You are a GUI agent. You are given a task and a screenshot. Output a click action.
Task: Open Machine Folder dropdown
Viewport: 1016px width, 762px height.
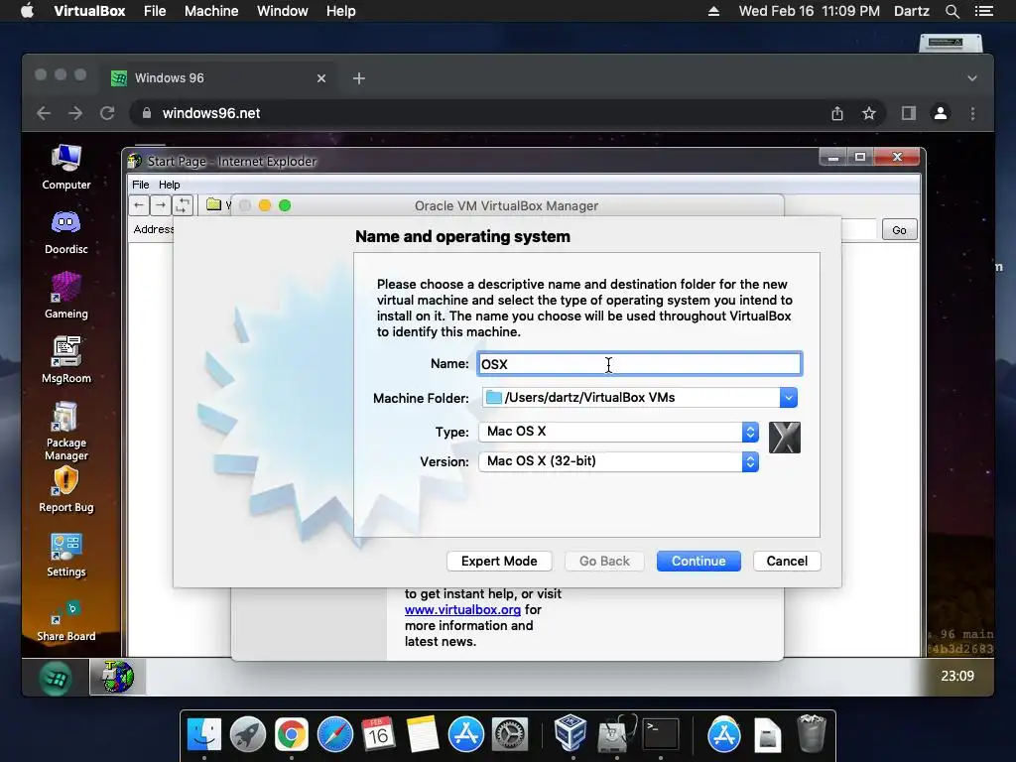click(x=789, y=397)
